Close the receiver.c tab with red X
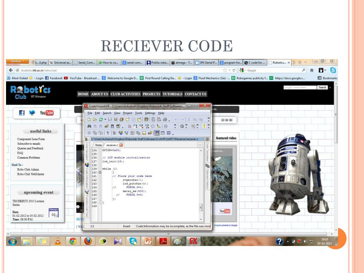Image resolution: width=364 pixels, height=273 pixels. tap(121, 145)
